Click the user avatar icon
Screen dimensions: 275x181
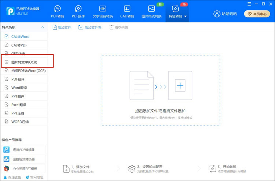pyautogui.click(x=217, y=14)
